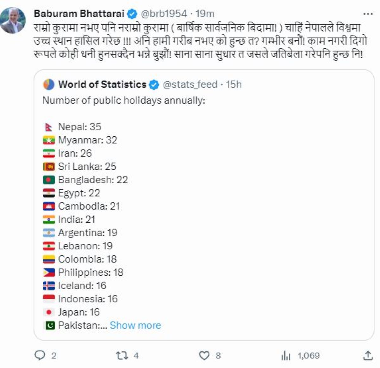The width and height of the screenshot is (380, 368).
Task: Click World of Statistics verified badge
Action: pos(154,85)
